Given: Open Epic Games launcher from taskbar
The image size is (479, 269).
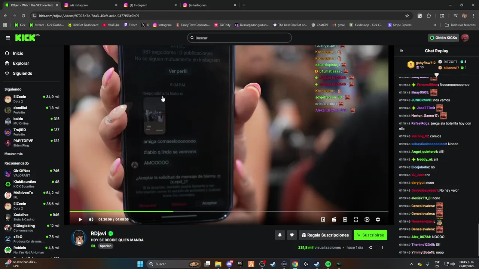Looking at the screenshot, I should click(x=240, y=264).
